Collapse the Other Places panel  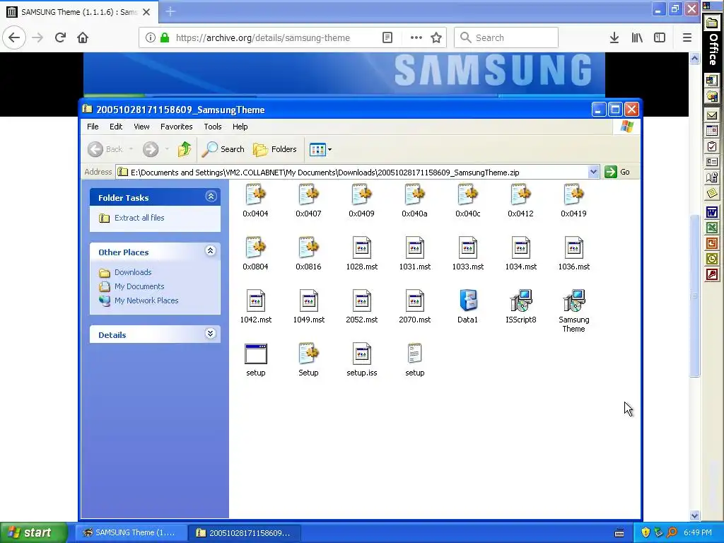point(211,251)
